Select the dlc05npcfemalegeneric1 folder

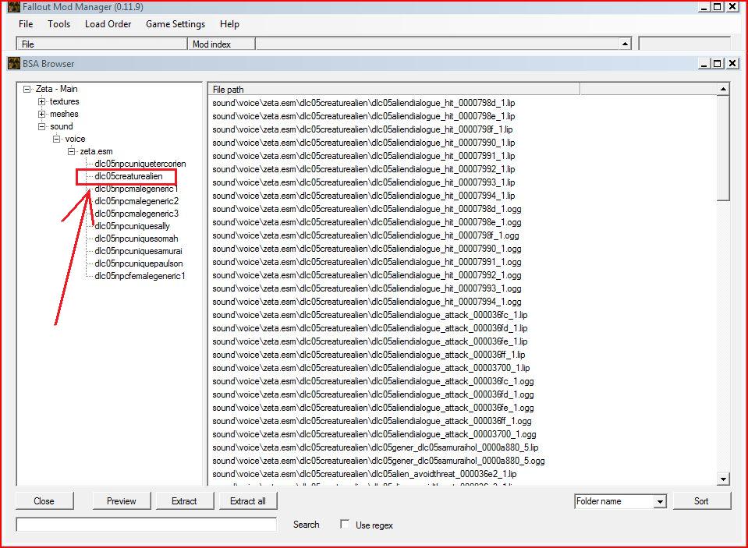click(x=140, y=276)
